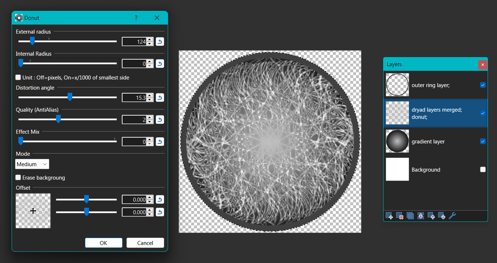Delete the selected layer

tap(400, 216)
